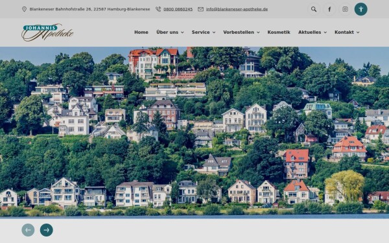This screenshot has height=243, width=389.
Task: Open the Facebook page icon
Action: (x=329, y=9)
